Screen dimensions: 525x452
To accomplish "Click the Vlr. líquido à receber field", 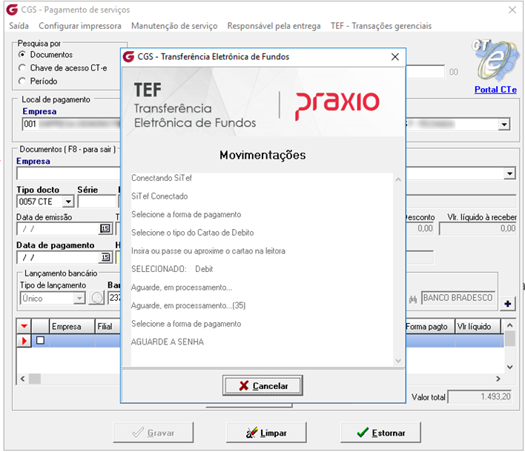I will [478, 229].
